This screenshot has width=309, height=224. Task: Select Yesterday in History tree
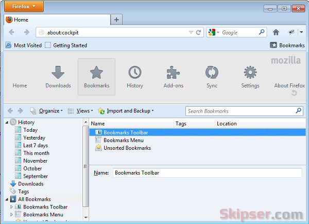[x=34, y=137]
